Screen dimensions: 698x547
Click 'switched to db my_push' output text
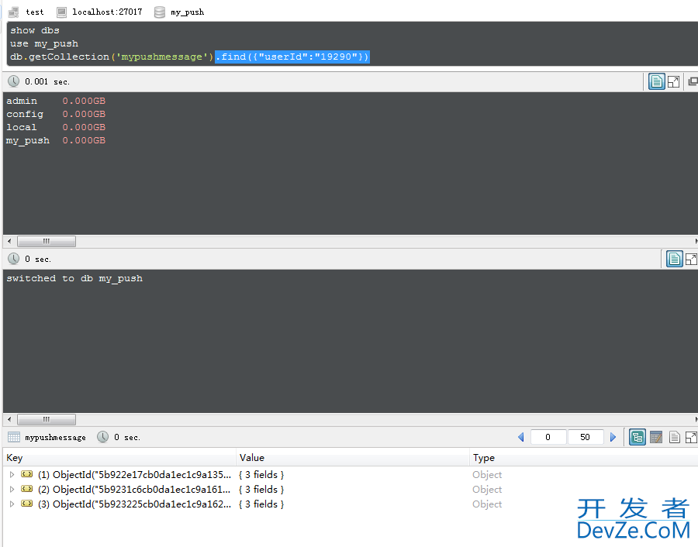point(74,278)
